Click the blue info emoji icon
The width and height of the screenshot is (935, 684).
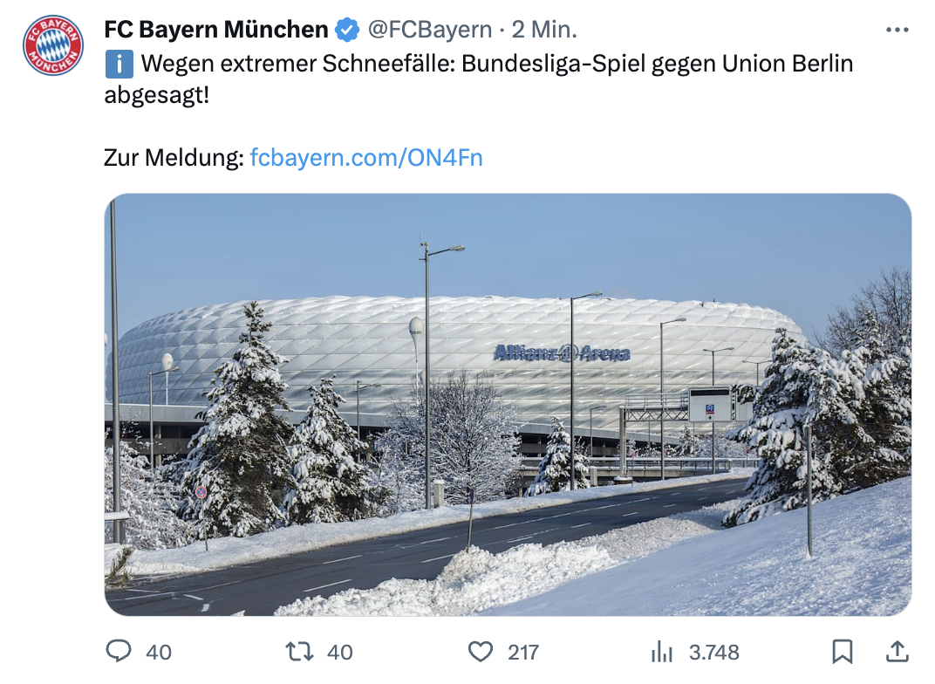coord(119,64)
